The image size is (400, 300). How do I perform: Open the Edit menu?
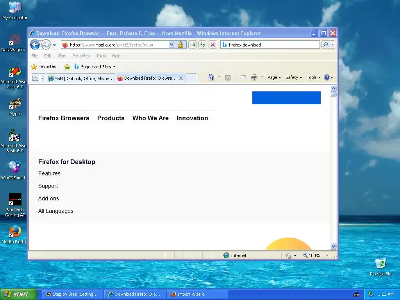pos(47,56)
